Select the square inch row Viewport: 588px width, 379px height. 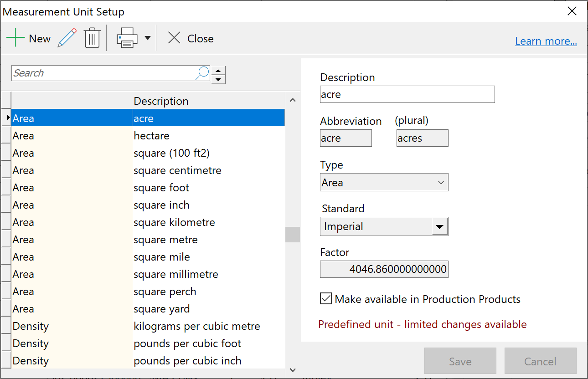[148, 205]
